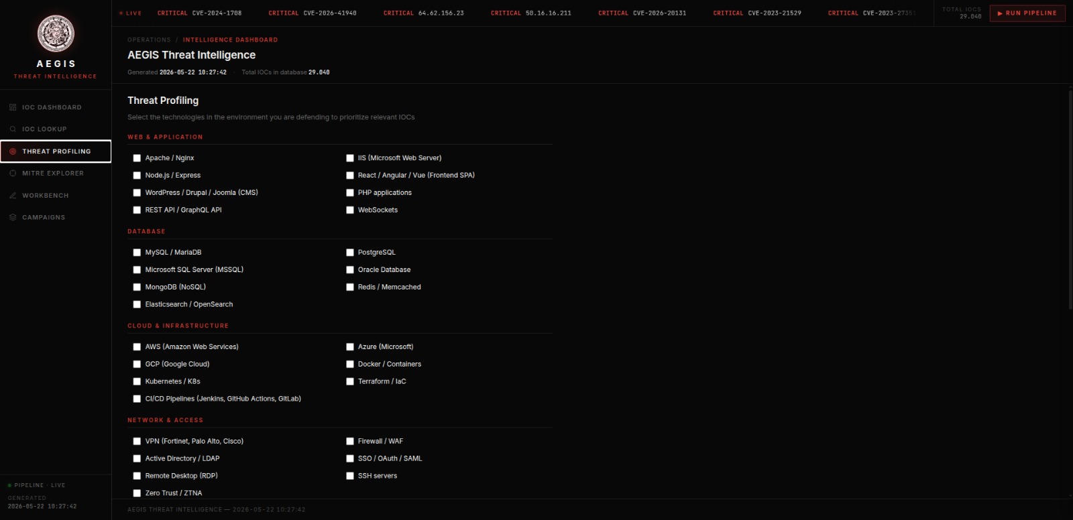The width and height of the screenshot is (1073, 520).
Task: Select React / Angular / Vue checkbox
Action: [x=349, y=176]
